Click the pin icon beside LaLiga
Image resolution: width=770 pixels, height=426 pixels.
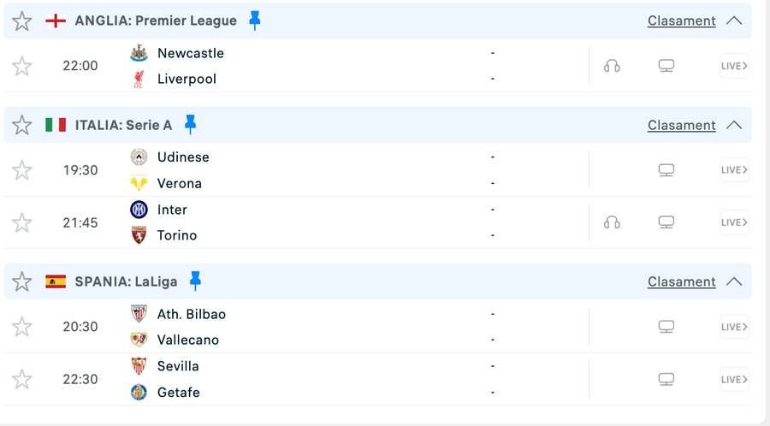(x=195, y=281)
